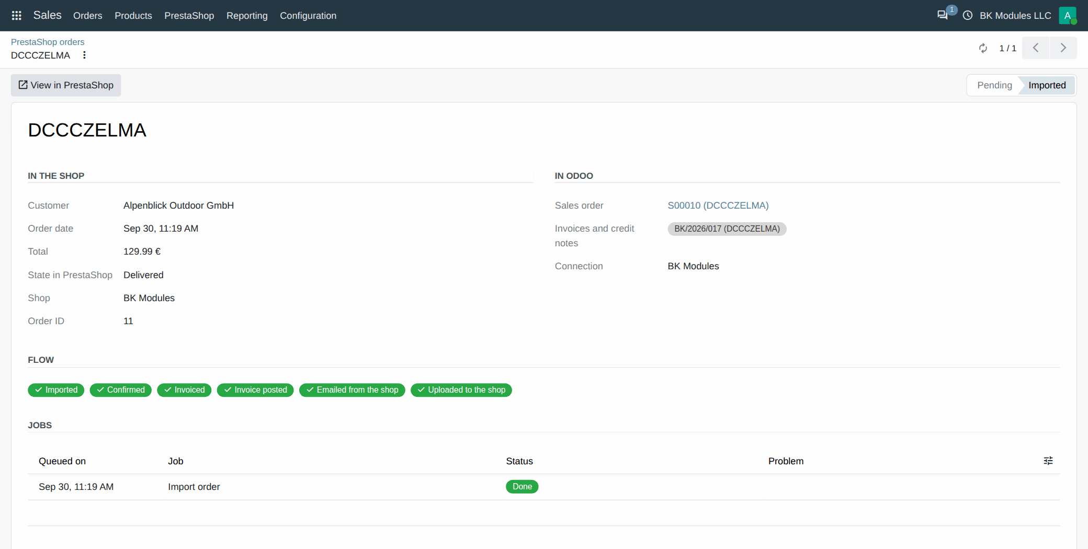Click the Problem column header
This screenshot has height=549, width=1088.
[786, 461]
